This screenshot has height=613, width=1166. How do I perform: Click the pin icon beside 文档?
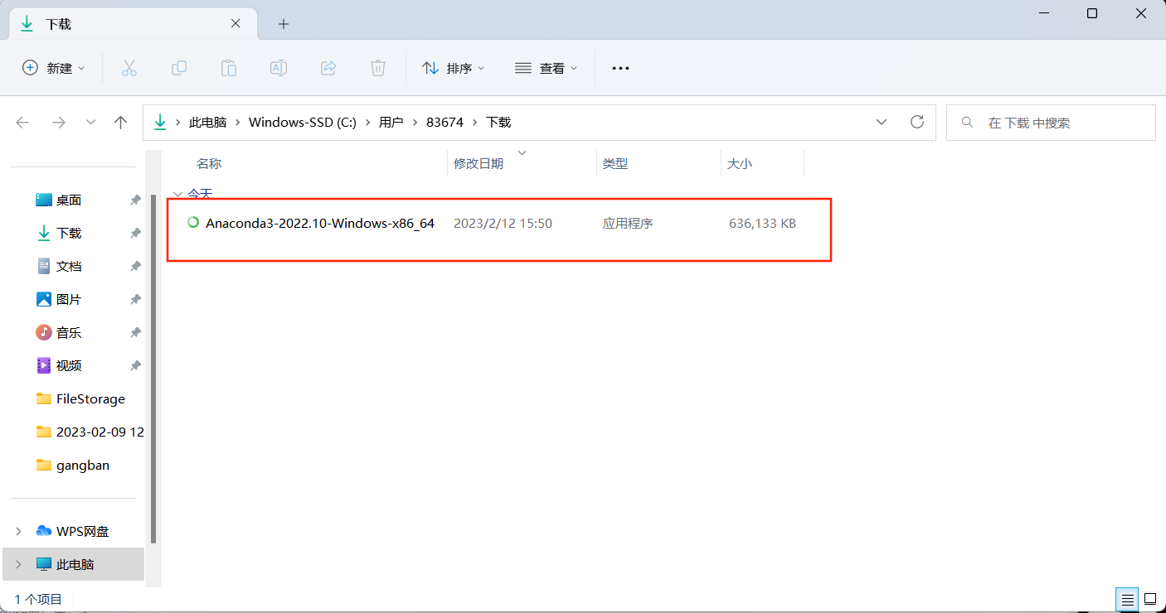135,266
